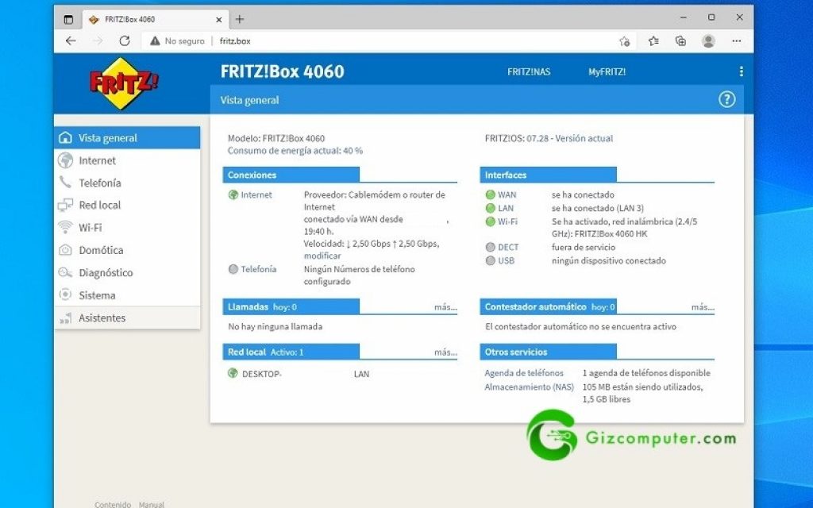
Task: Switch to the FRITZ!NAS tab
Action: click(528, 71)
